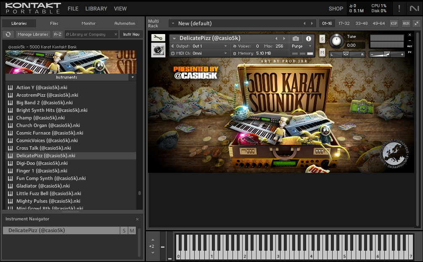Image resolution: width=423 pixels, height=262 pixels.
Task: Open the VIEW menu
Action: pos(120,9)
